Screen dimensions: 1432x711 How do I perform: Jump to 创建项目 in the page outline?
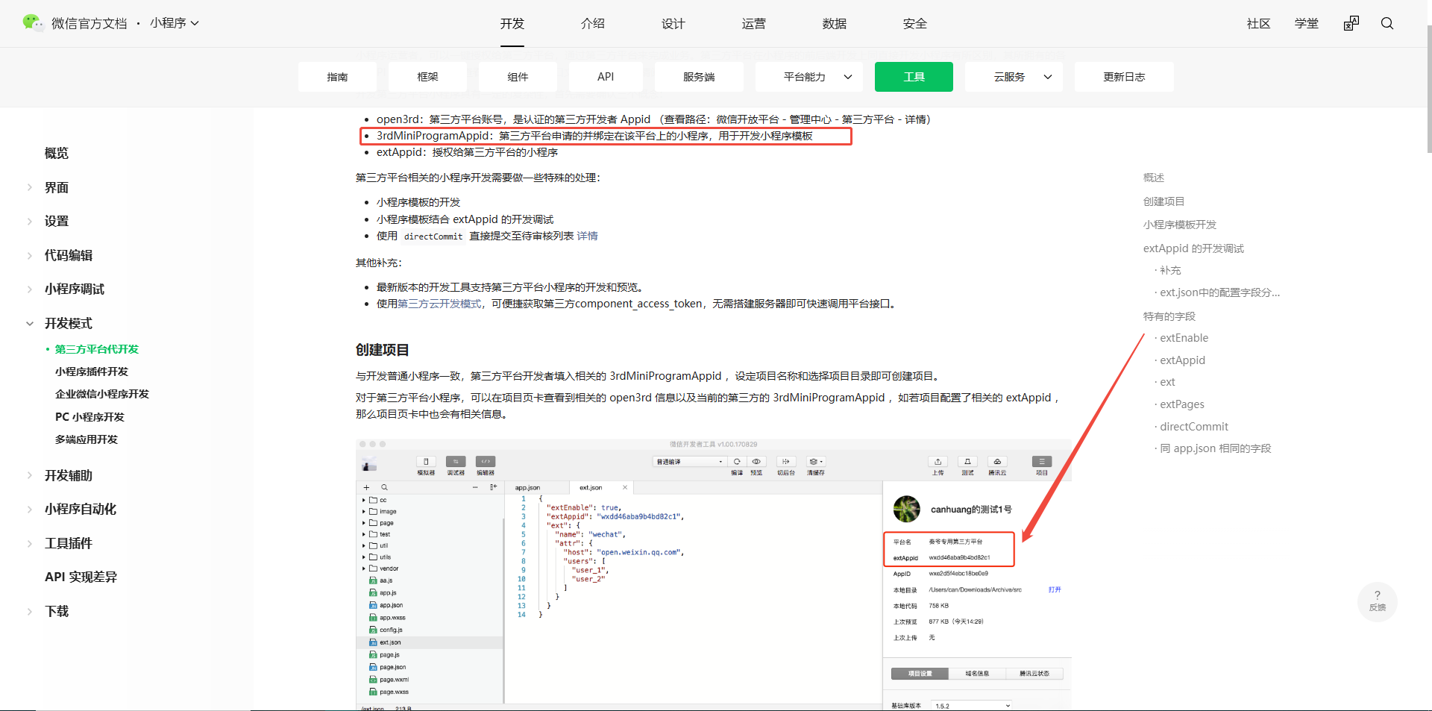[1164, 201]
